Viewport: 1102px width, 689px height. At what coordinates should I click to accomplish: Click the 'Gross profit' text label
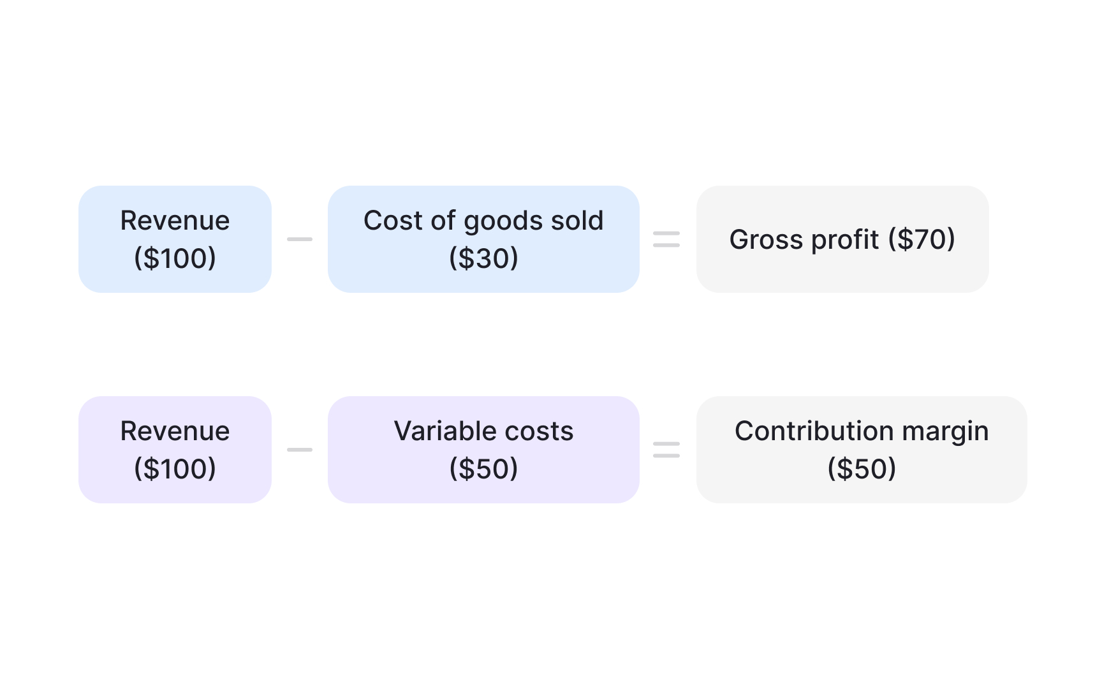pyautogui.click(x=804, y=240)
